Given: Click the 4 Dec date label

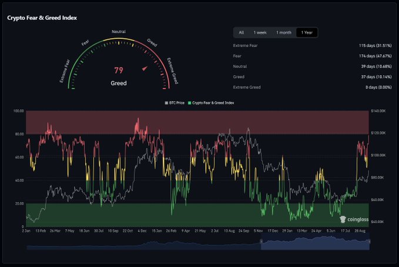Looking at the screenshot, I should point(142,231).
